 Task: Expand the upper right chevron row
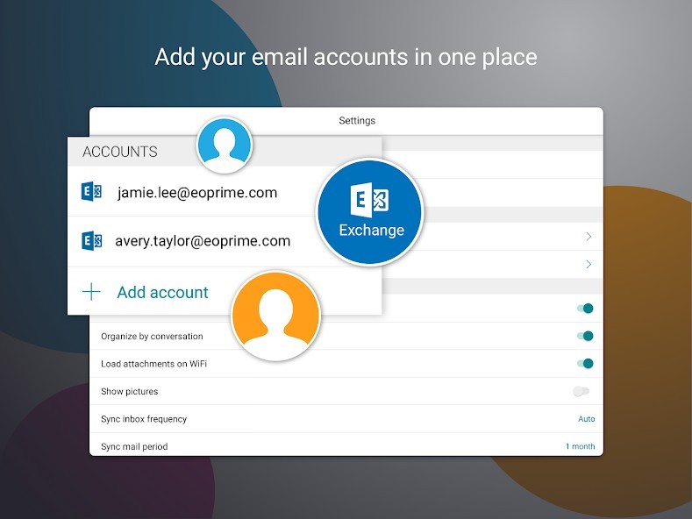[x=589, y=237]
